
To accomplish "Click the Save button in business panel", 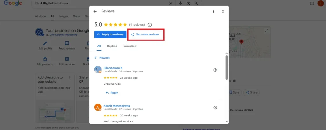I will click(234, 92).
